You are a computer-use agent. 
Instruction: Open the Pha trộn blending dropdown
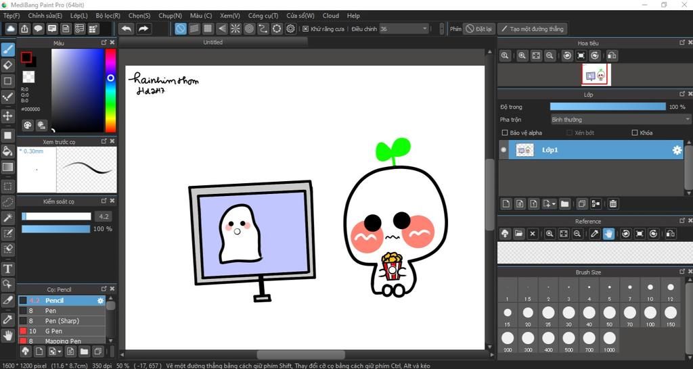[621, 120]
